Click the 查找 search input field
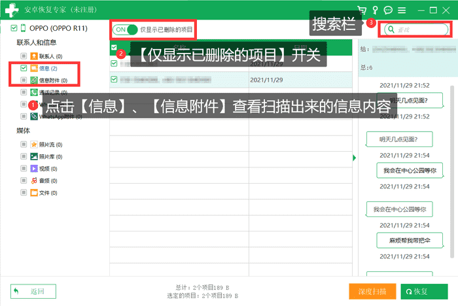This screenshot has height=306, width=458. [416, 29]
